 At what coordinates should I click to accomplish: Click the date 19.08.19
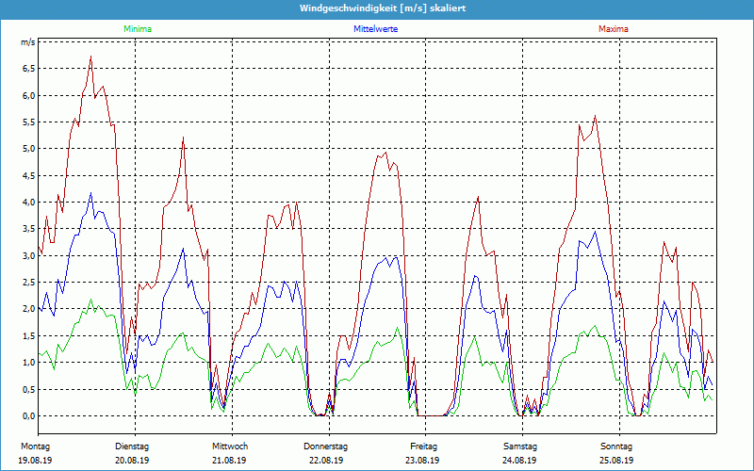[x=35, y=461]
